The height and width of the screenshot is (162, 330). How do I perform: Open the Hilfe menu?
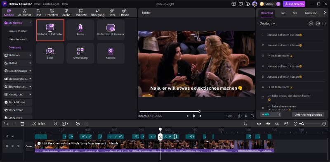tap(65, 4)
